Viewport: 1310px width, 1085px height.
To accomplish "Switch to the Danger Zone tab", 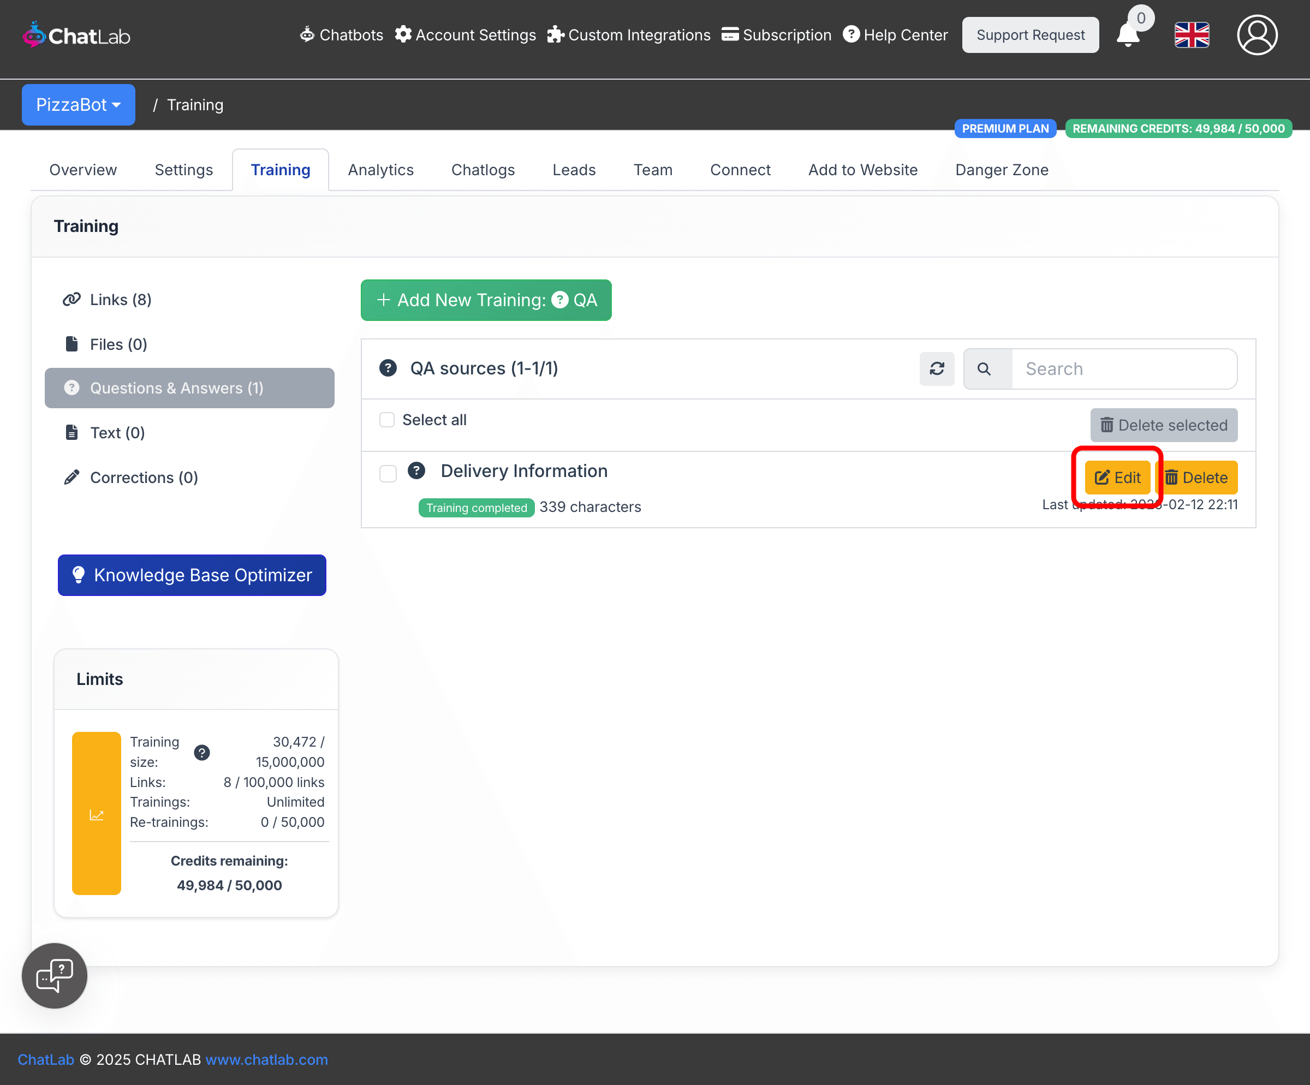I will 1001,170.
